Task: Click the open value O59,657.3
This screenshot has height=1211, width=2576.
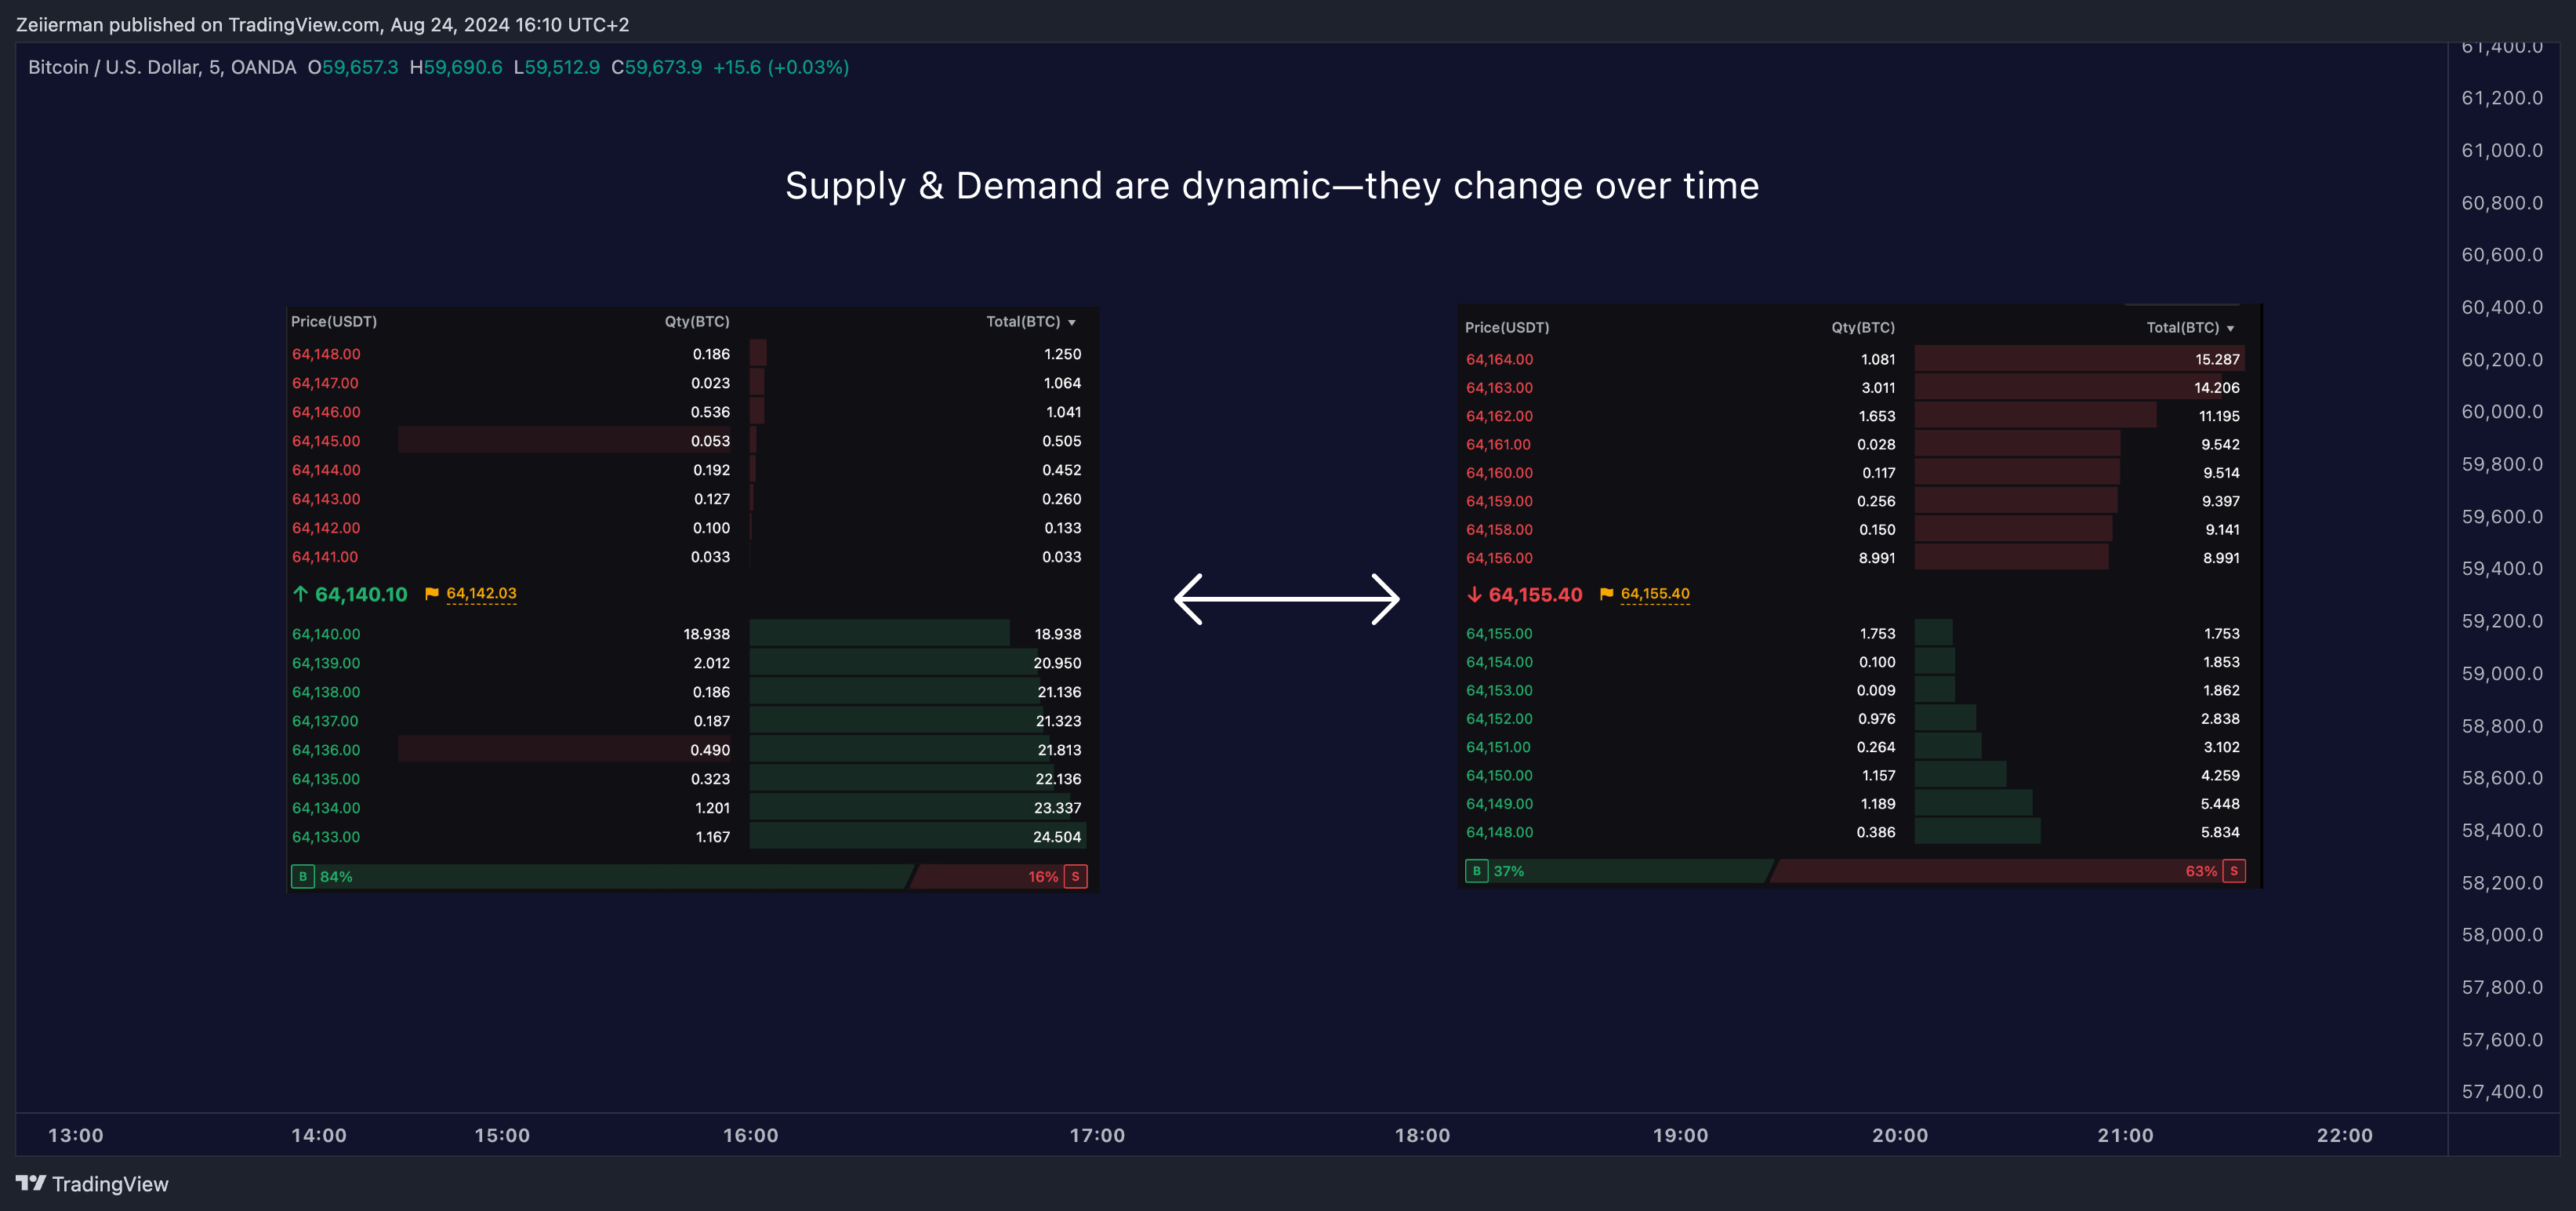Action: (353, 67)
